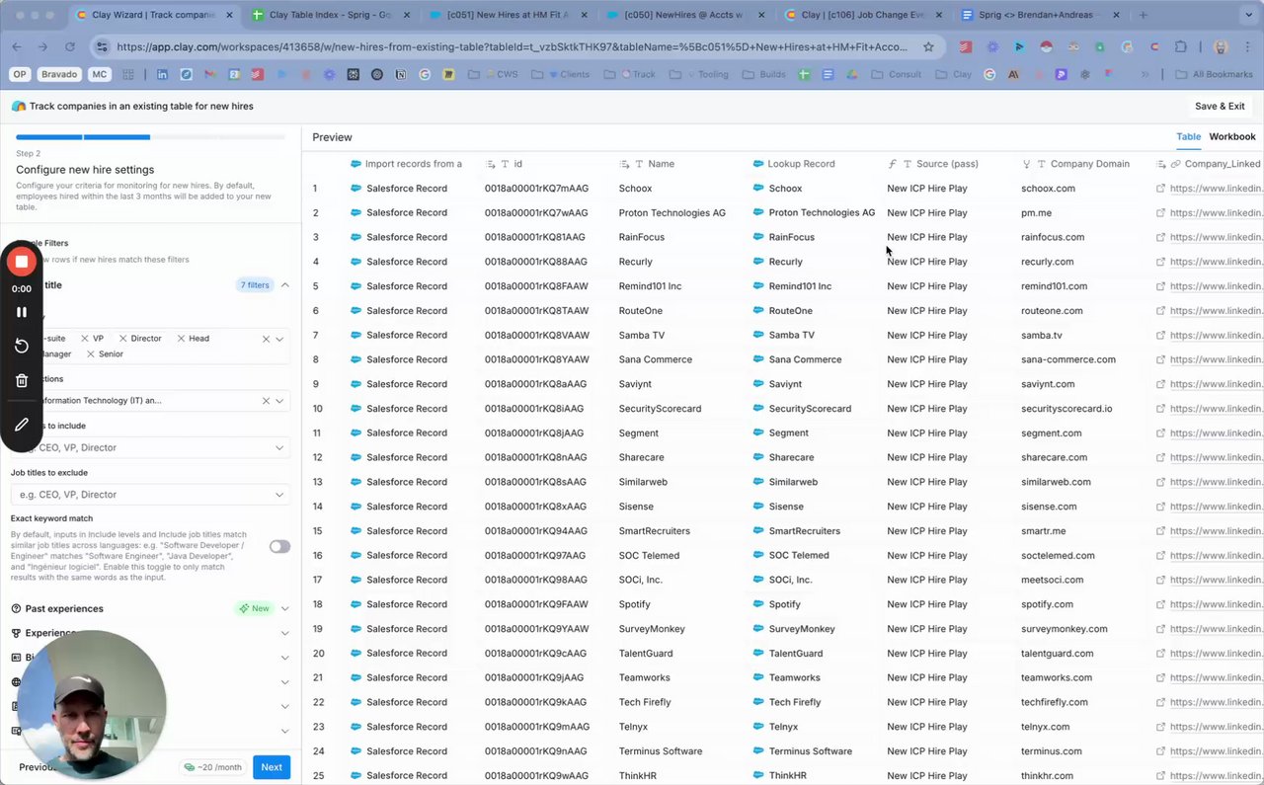Switch to the Workbook view tab
1264x785 pixels.
(x=1232, y=137)
